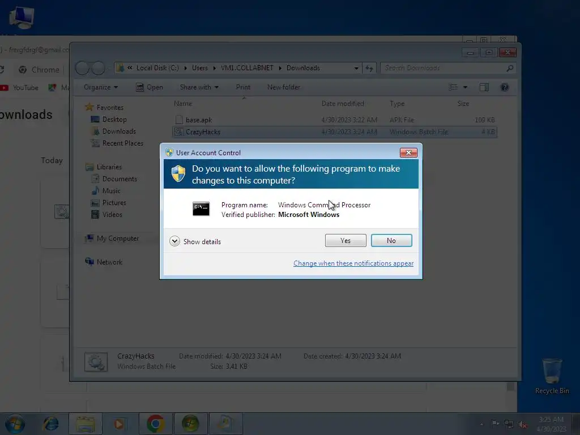Select base.apk file in Explorer

pos(334,120)
